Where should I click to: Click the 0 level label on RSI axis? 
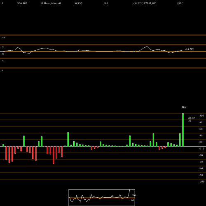pos(2,70)
